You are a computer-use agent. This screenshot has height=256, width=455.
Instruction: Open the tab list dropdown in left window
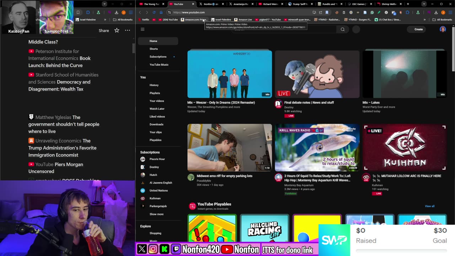point(104,4)
